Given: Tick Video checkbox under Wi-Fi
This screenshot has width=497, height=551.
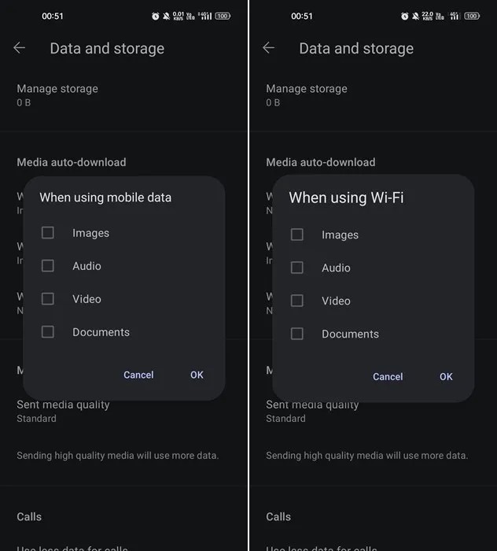Looking at the screenshot, I should click(297, 301).
